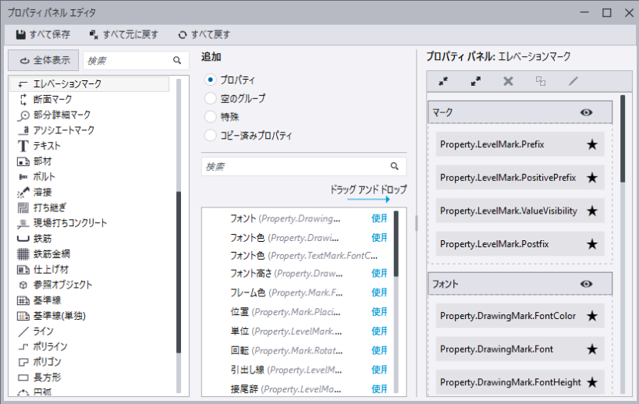Click 使用 next to フォント高さ
The height and width of the screenshot is (404, 639).
379,273
